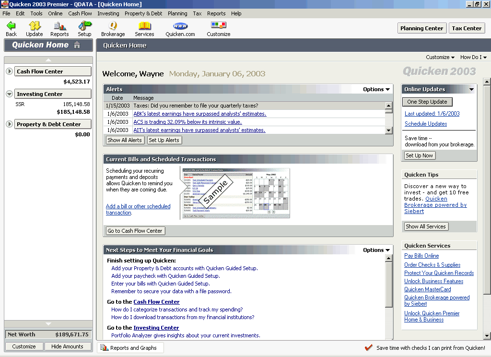The width and height of the screenshot is (491, 357).
Task: Click the sidebar scroll-up arrow bar
Action: pyautogui.click(x=48, y=59)
